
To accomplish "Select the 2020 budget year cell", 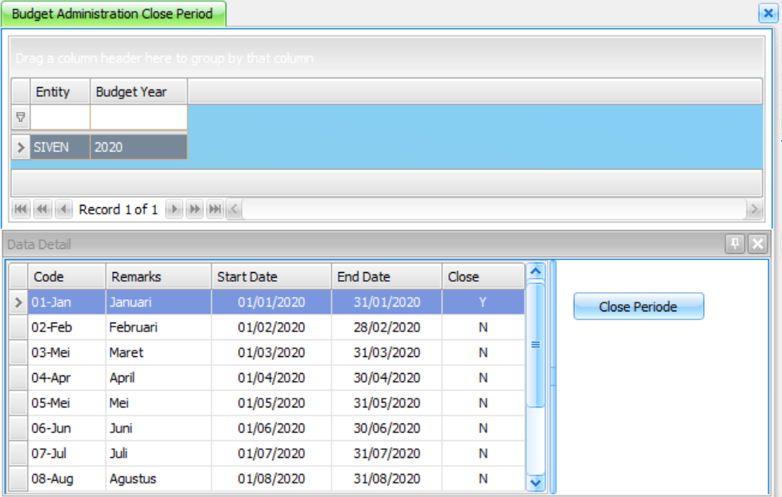I will pos(138,147).
